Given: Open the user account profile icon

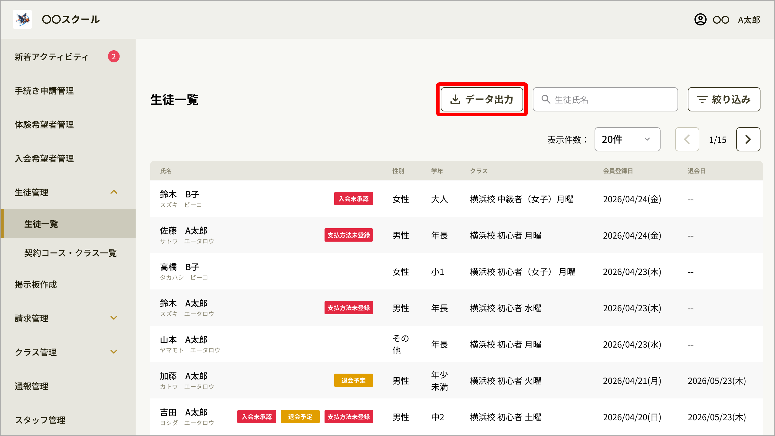Looking at the screenshot, I should 700,20.
